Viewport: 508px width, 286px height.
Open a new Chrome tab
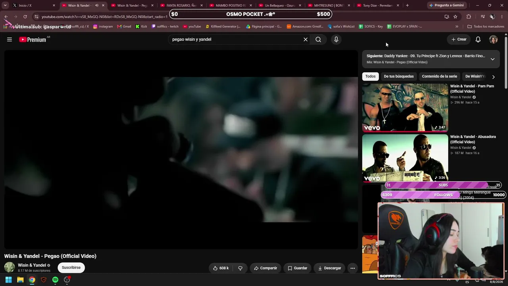point(407,6)
